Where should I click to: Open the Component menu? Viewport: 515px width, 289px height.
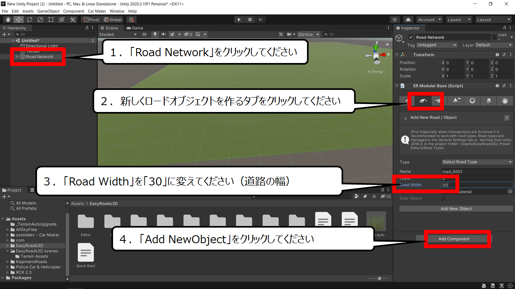point(74,11)
